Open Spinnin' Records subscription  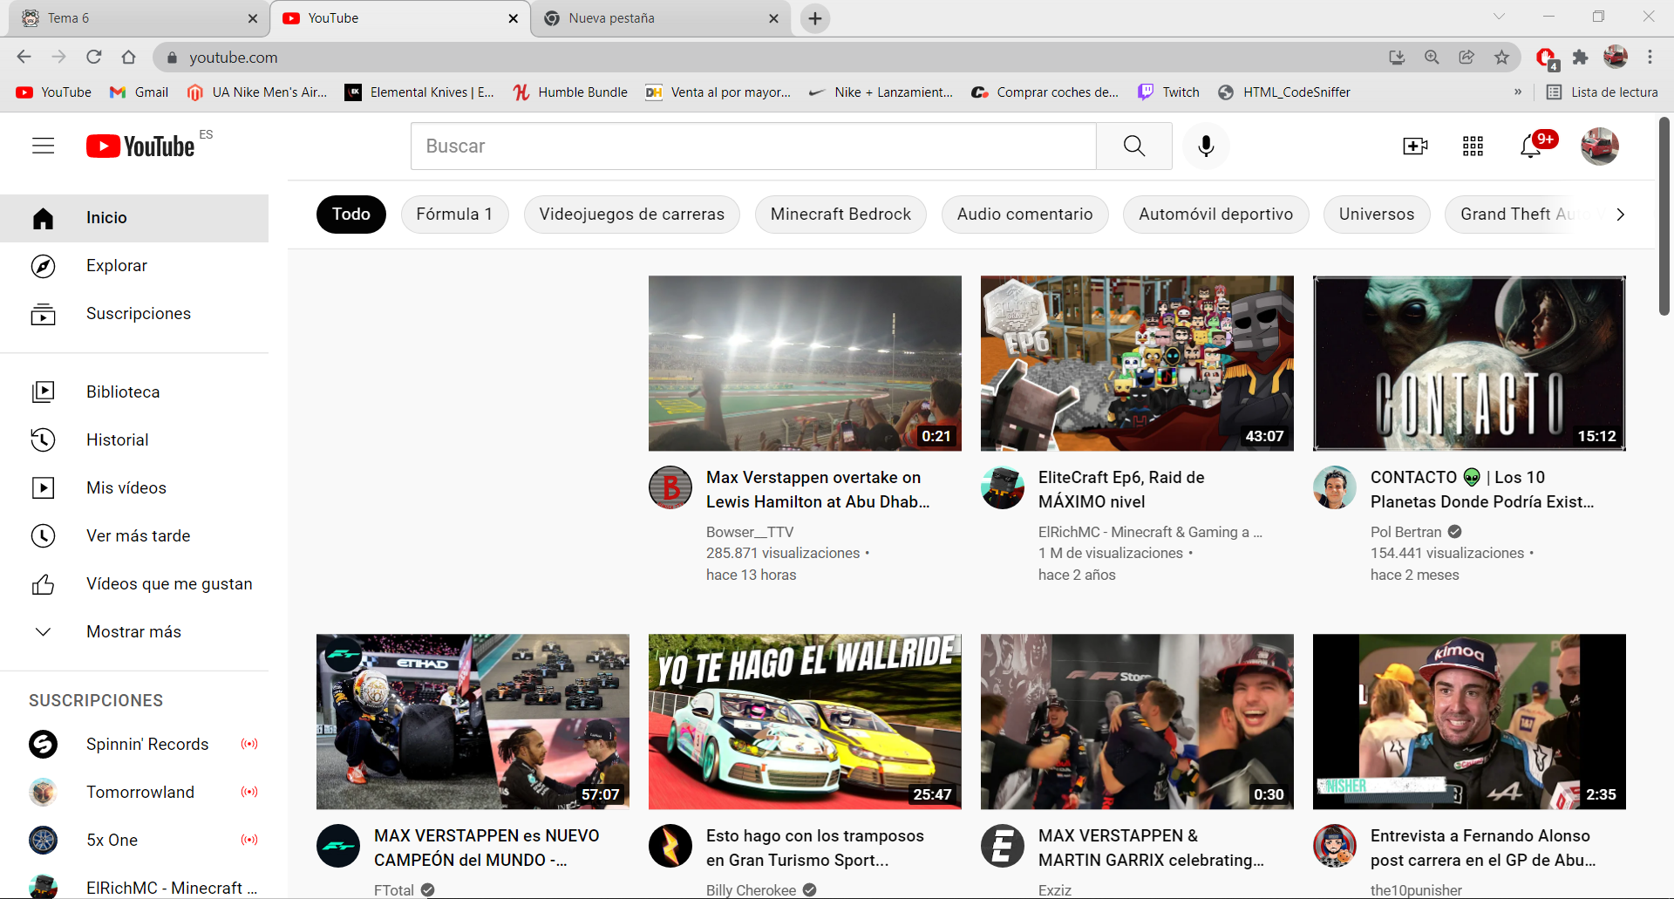coord(134,745)
